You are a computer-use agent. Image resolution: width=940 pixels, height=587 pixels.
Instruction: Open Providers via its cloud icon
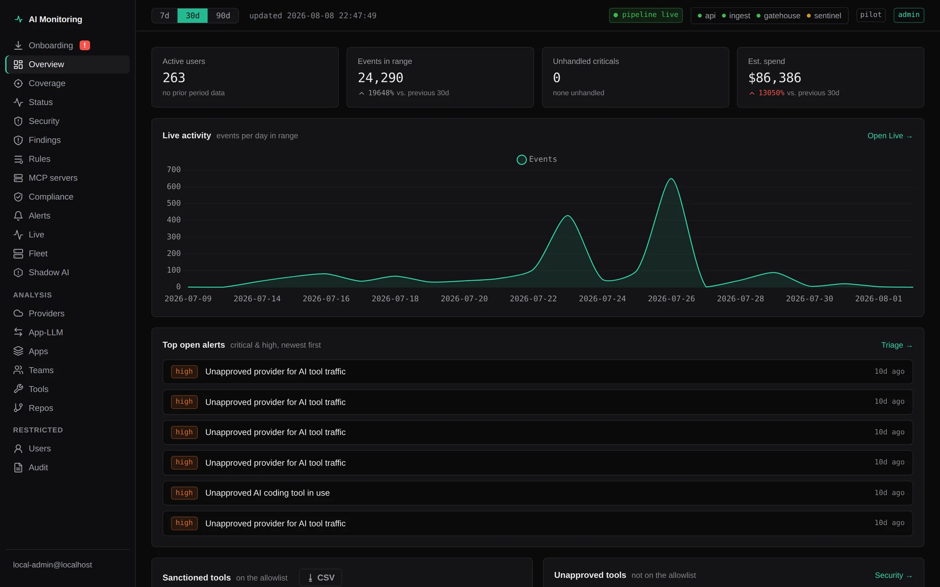[18, 314]
